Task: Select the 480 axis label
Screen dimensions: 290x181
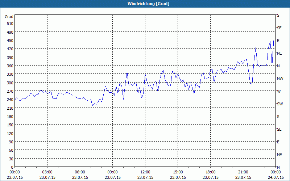Action: 11,32
